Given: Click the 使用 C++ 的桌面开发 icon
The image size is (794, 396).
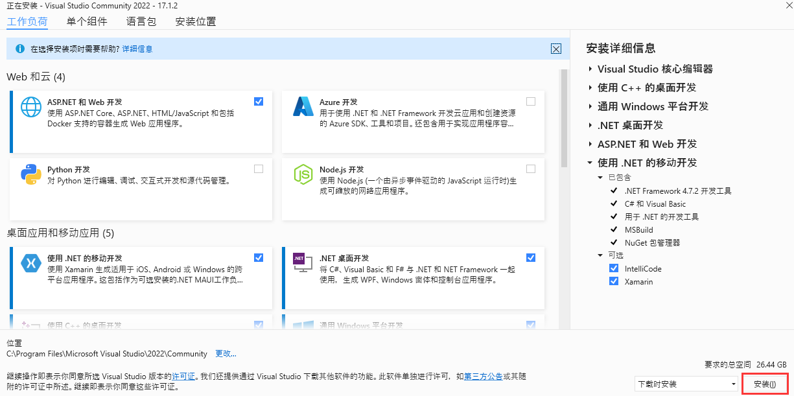Looking at the screenshot, I should [x=30, y=324].
